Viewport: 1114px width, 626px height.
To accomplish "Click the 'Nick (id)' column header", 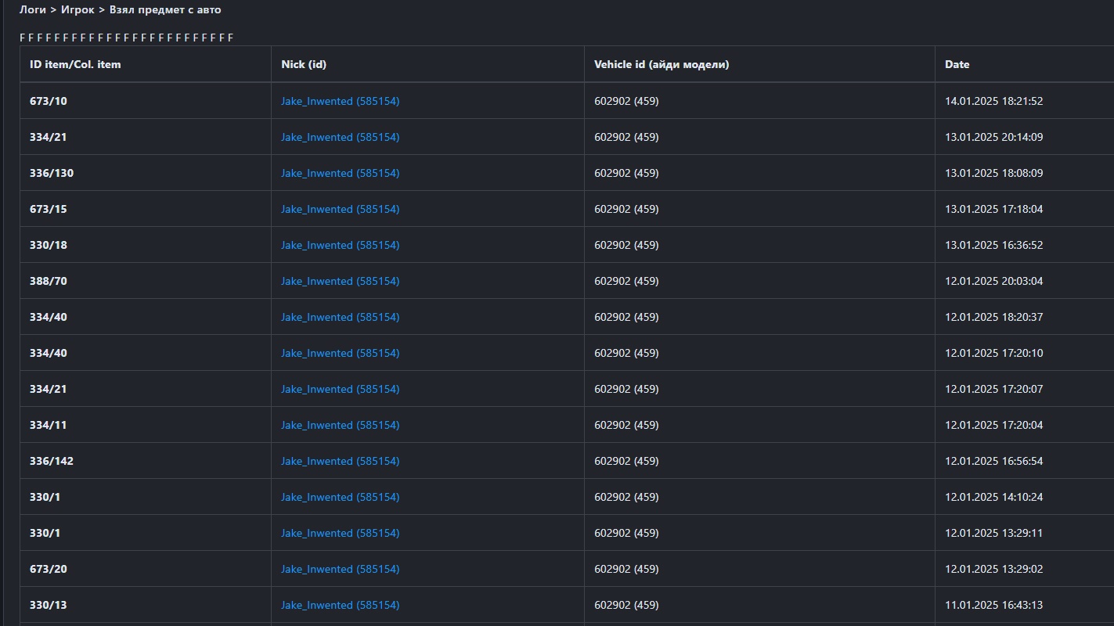I will click(304, 64).
